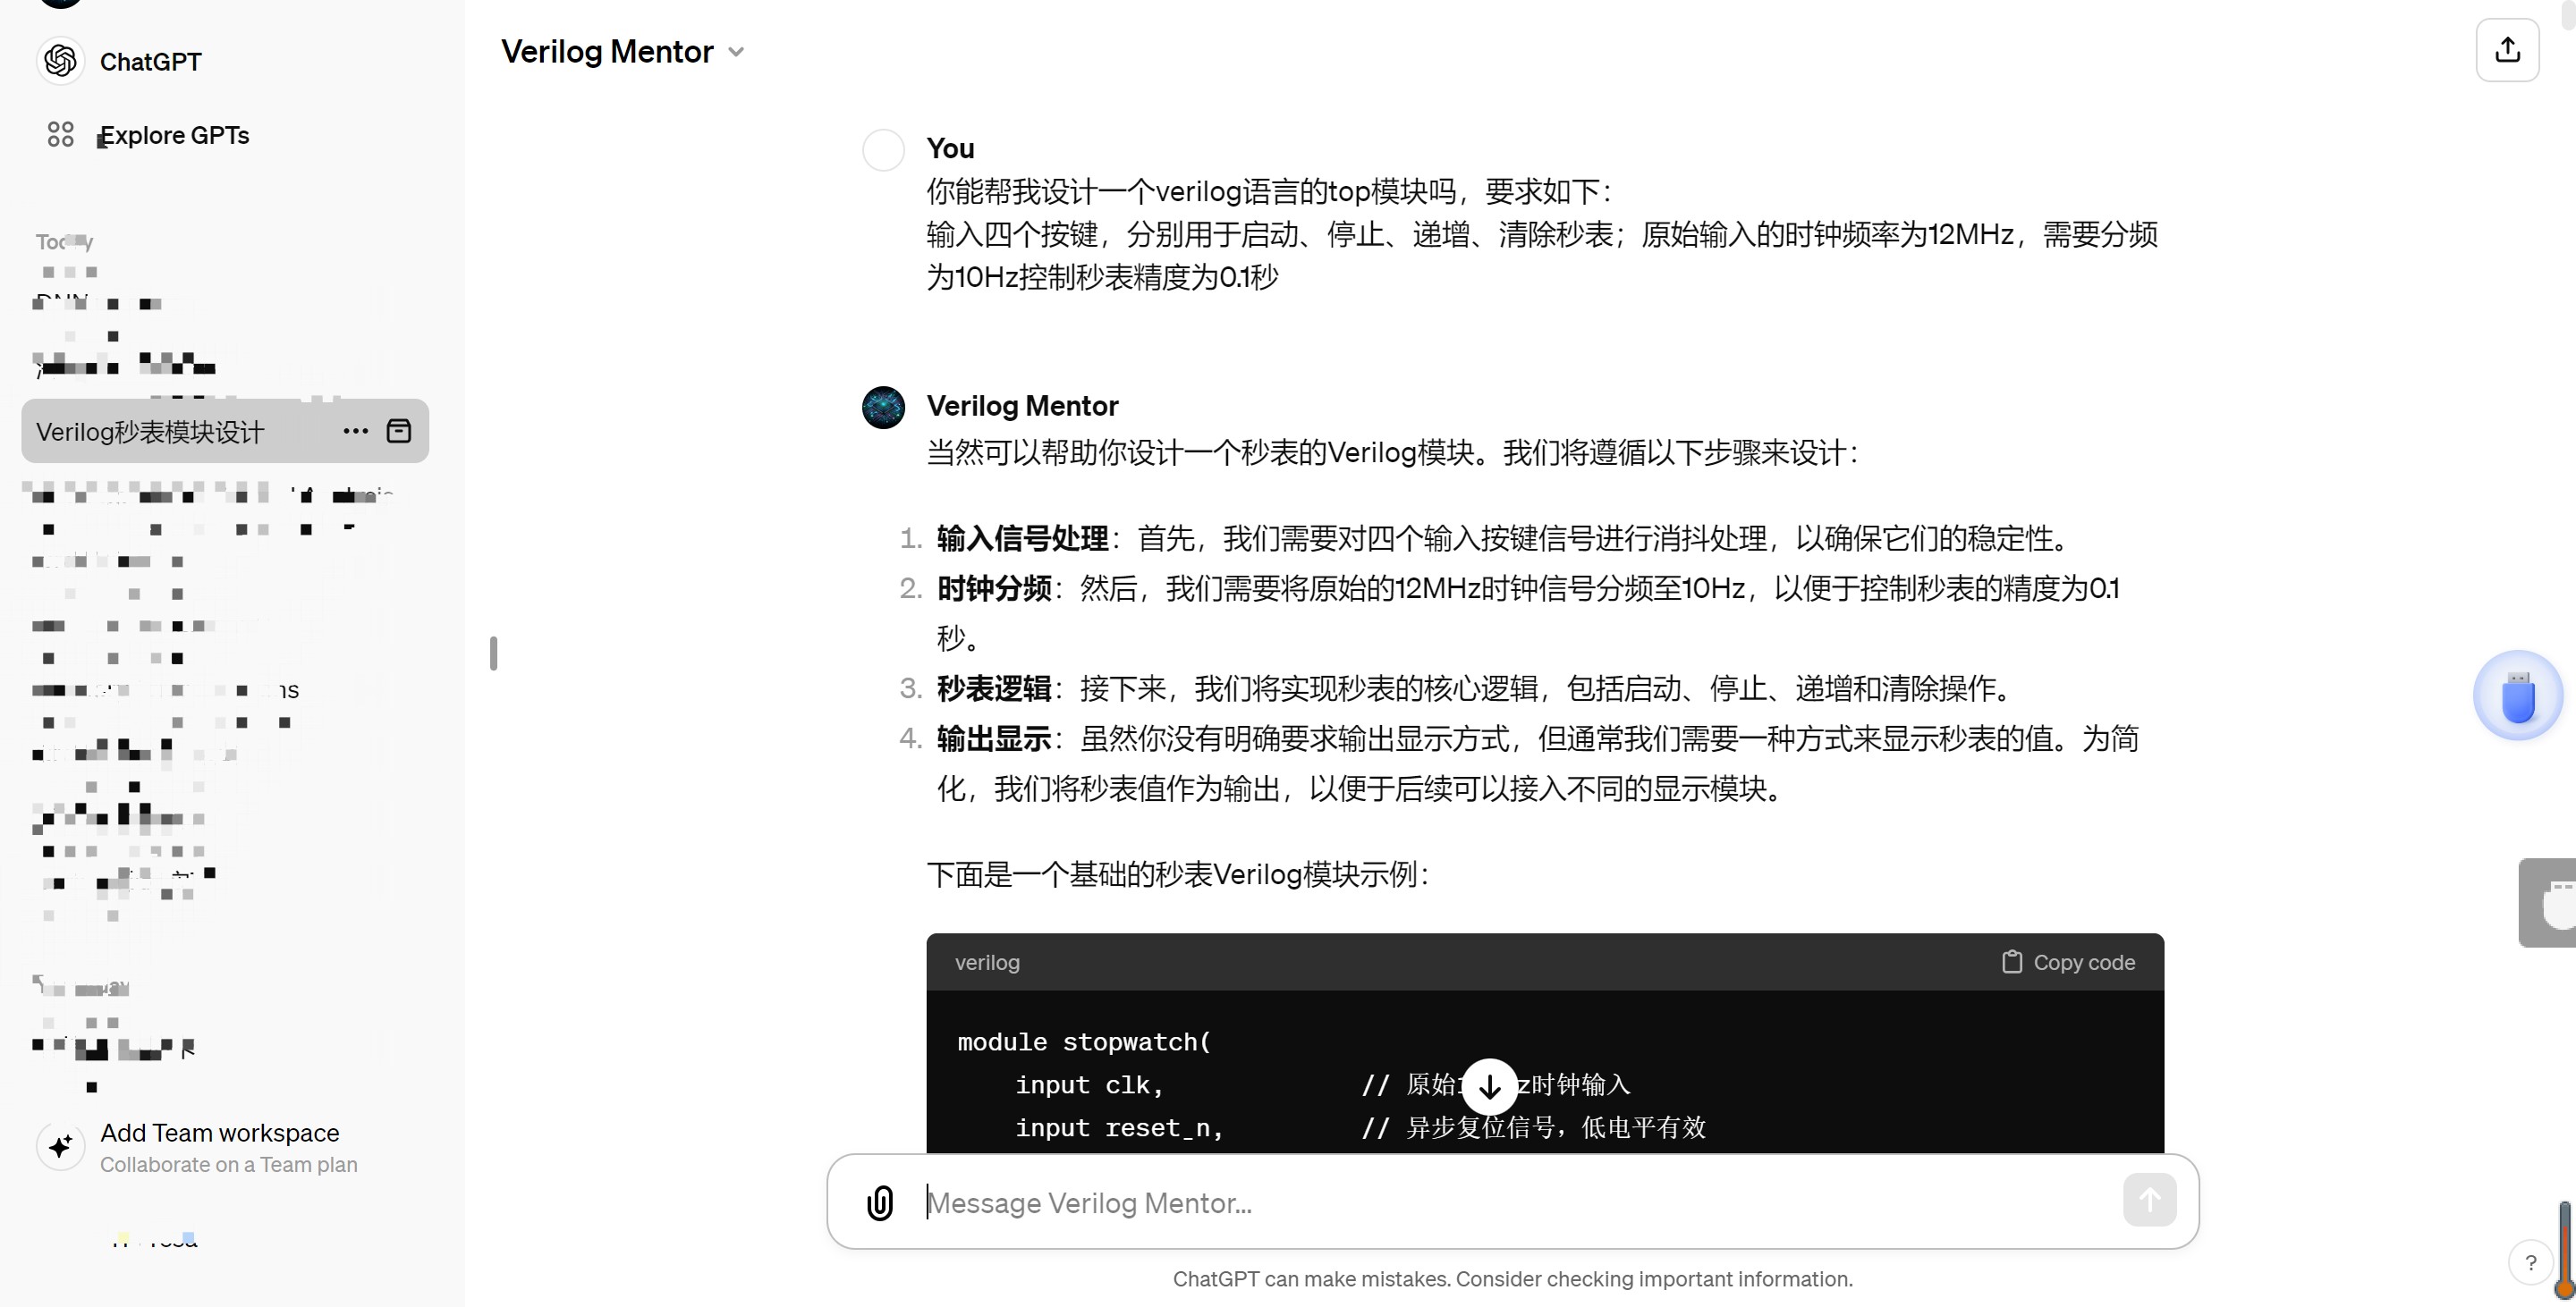Click the gray floating widget at right edge
Image resolution: width=2576 pixels, height=1307 pixels.
pyautogui.click(x=2547, y=903)
